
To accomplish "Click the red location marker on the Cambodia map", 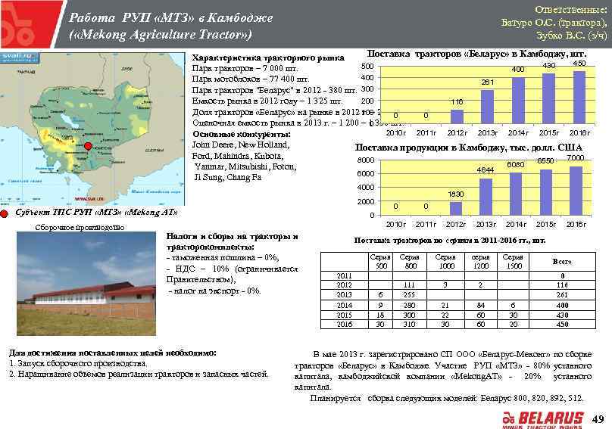I will pyautogui.click(x=88, y=146).
